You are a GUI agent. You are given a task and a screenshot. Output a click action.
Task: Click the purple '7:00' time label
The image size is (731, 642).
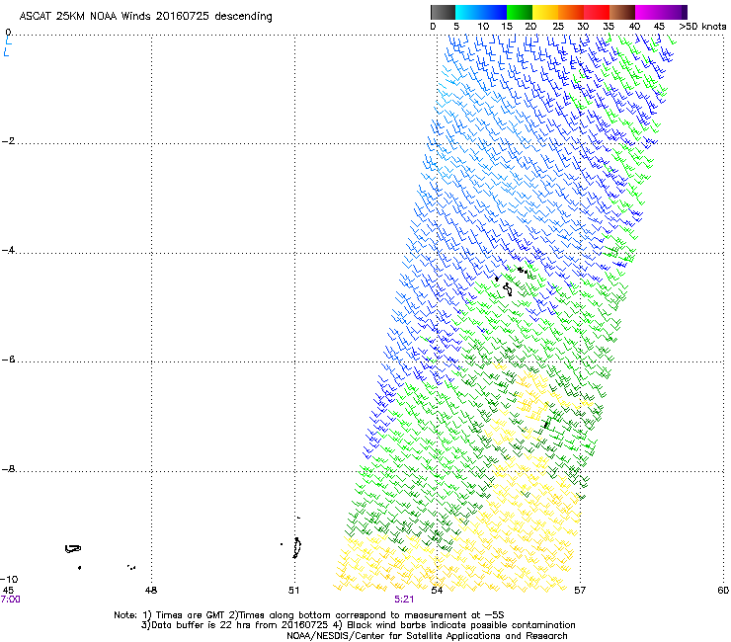click(10, 600)
